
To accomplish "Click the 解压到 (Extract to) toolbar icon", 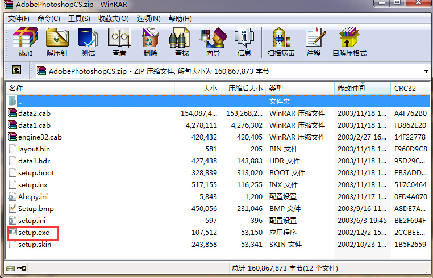I will pyautogui.click(x=57, y=37).
